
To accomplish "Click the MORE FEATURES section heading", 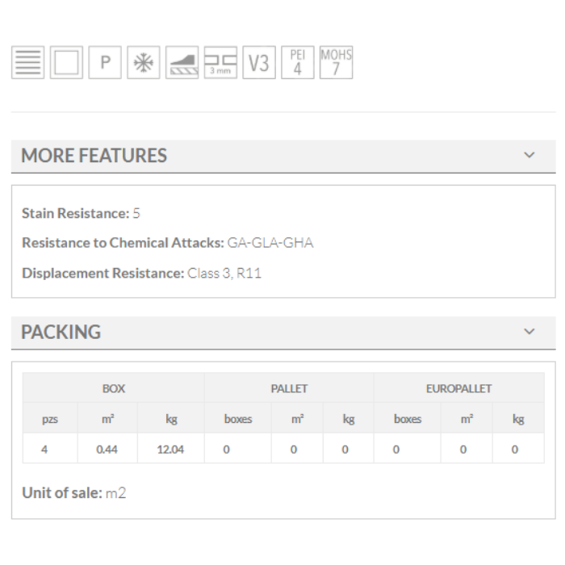I will click(x=94, y=156).
